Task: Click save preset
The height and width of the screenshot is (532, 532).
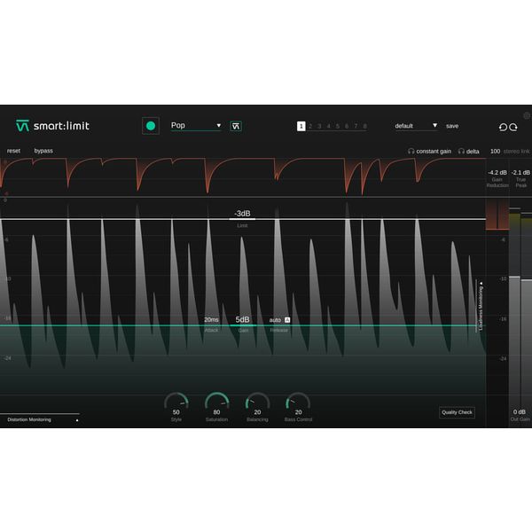Action: click(x=452, y=126)
